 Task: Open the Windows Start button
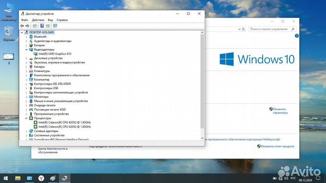5,178
